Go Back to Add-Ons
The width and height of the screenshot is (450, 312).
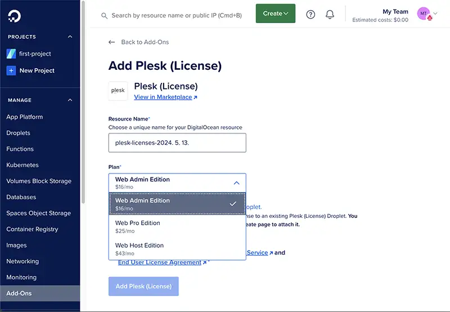[x=145, y=42]
